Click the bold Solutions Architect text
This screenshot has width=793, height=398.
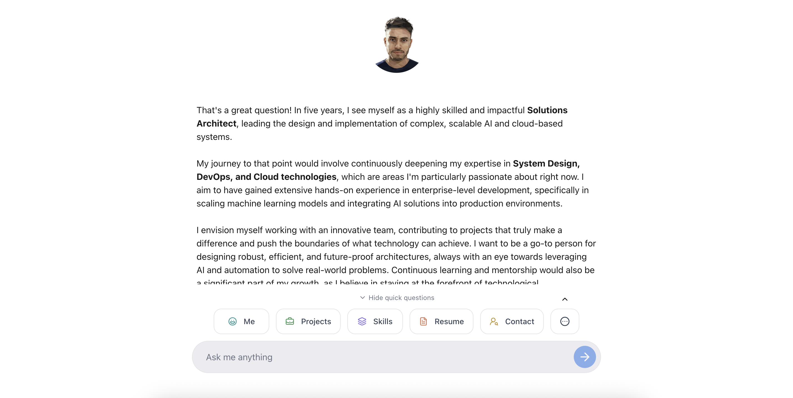tap(382, 117)
